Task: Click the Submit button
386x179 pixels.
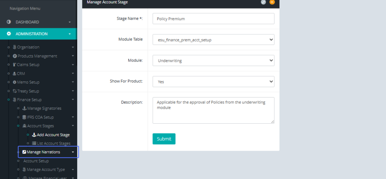Action: click(x=164, y=139)
